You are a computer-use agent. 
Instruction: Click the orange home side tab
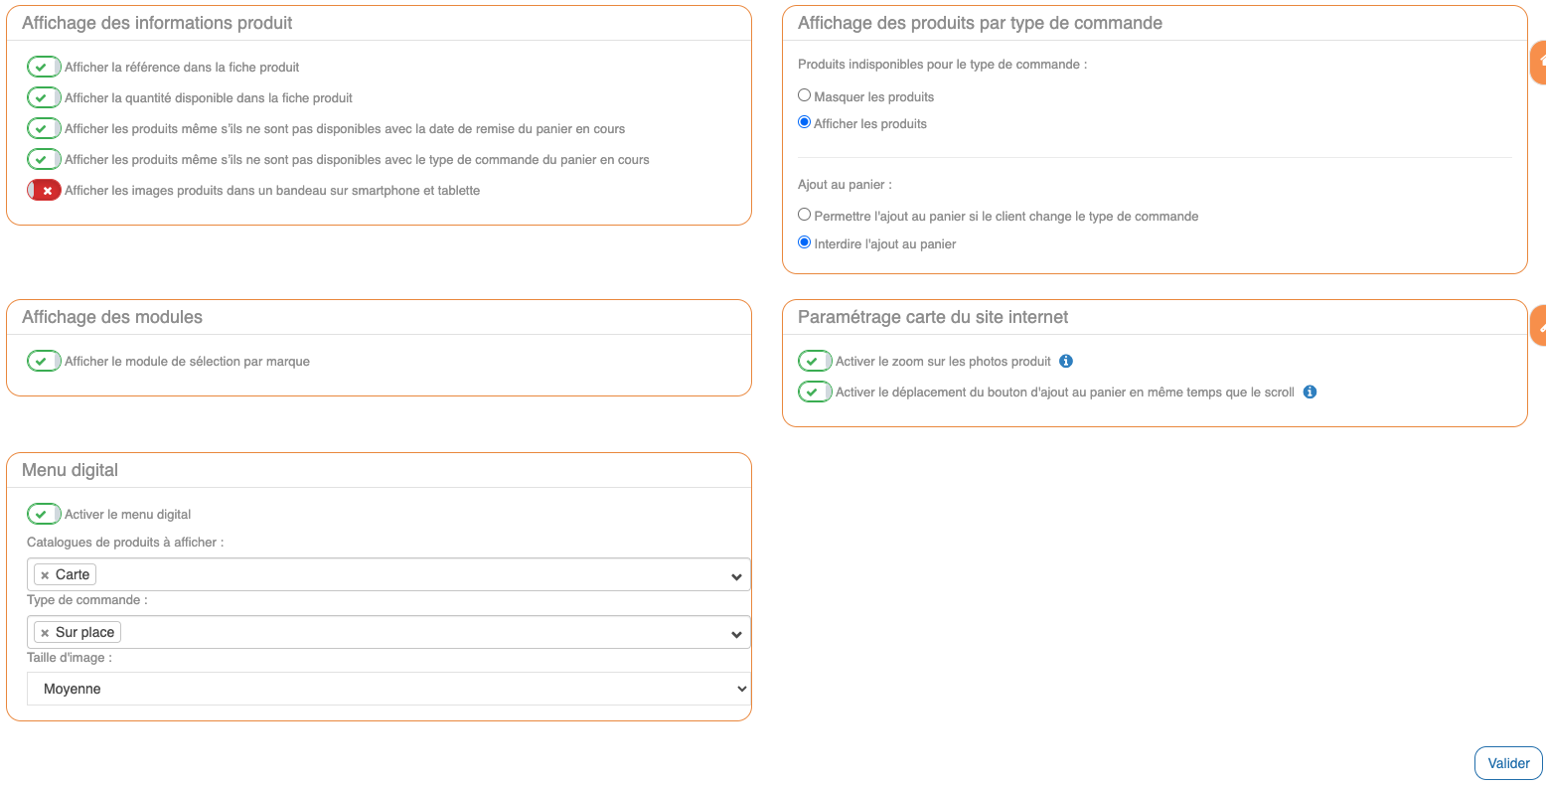click(1539, 62)
